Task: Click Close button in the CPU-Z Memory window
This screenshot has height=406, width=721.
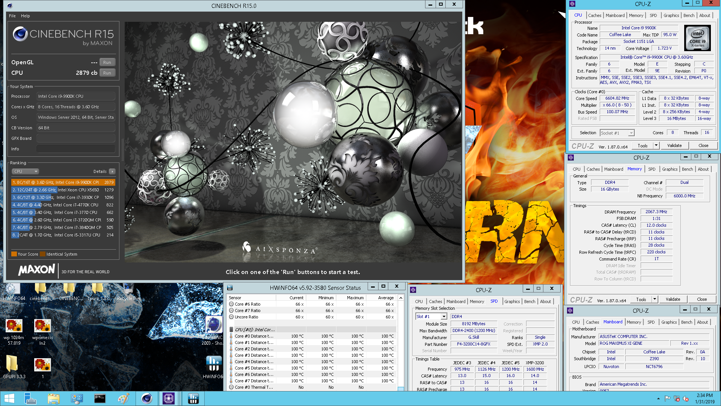Action: [x=702, y=299]
